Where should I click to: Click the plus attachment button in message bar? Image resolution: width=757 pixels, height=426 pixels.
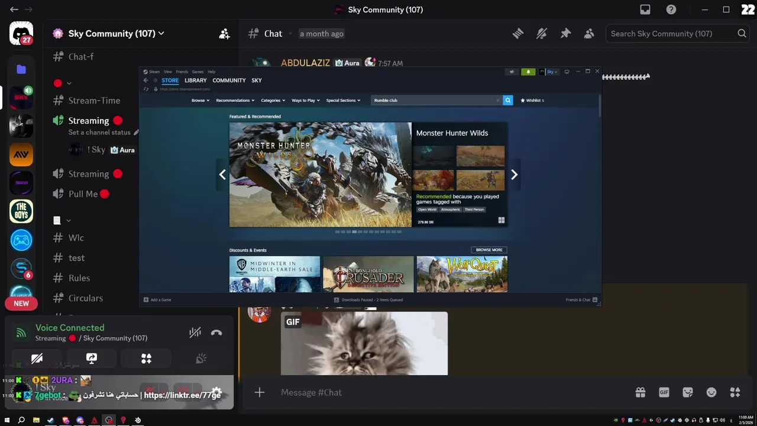(x=260, y=392)
